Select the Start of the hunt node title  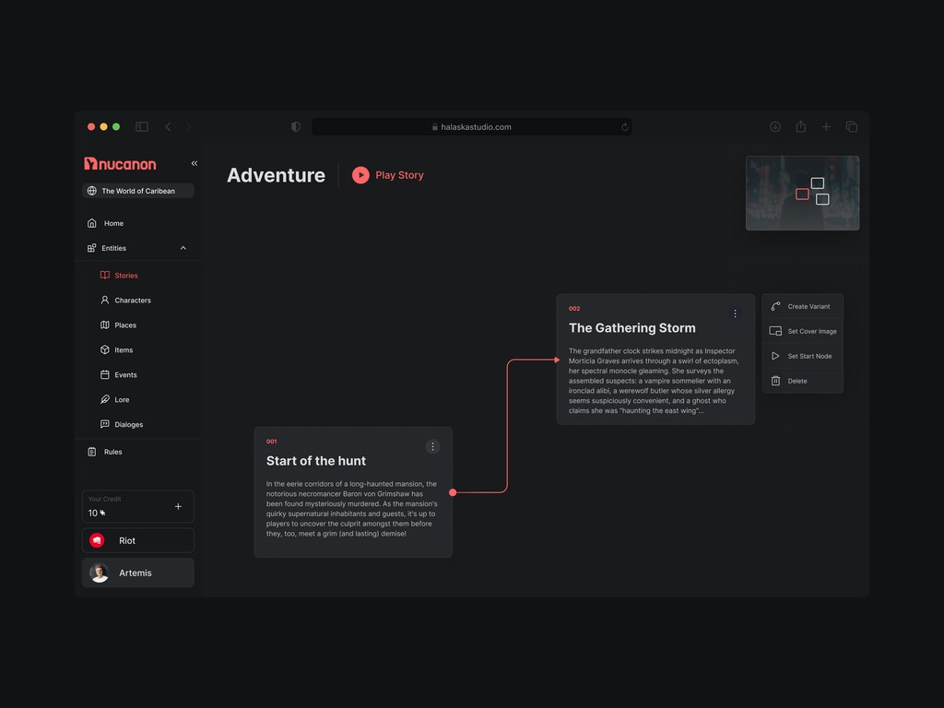point(316,461)
